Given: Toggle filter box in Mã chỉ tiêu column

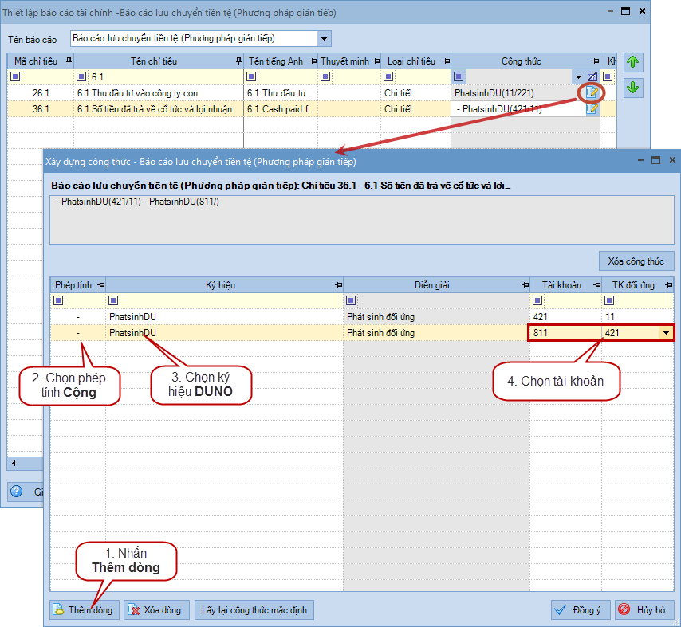Looking at the screenshot, I should click(15, 77).
